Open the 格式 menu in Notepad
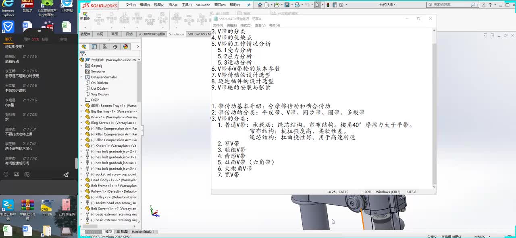The width and height of the screenshot is (516, 238). pyautogui.click(x=246, y=25)
